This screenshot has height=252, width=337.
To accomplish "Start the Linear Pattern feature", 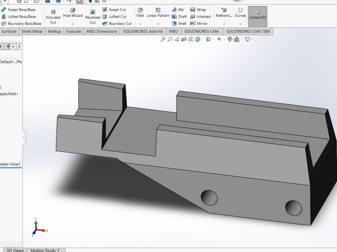I will pos(158,13).
